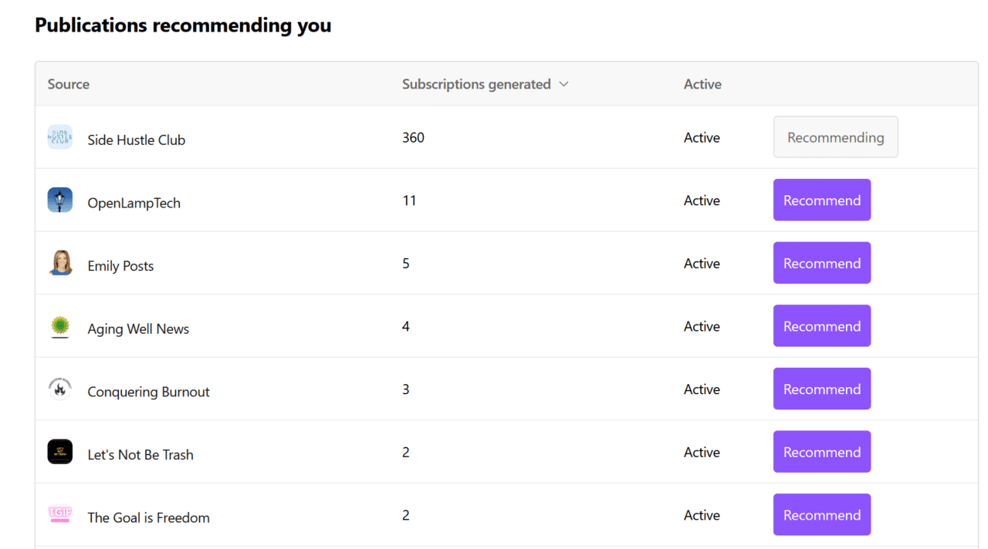
Task: Sort by Subscriptions generated chevron arrow
Action: tap(563, 84)
